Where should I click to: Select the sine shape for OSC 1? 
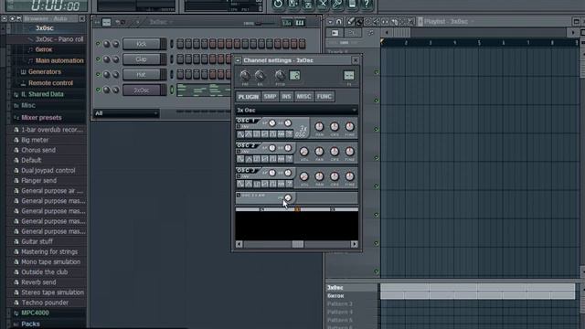pos(240,134)
